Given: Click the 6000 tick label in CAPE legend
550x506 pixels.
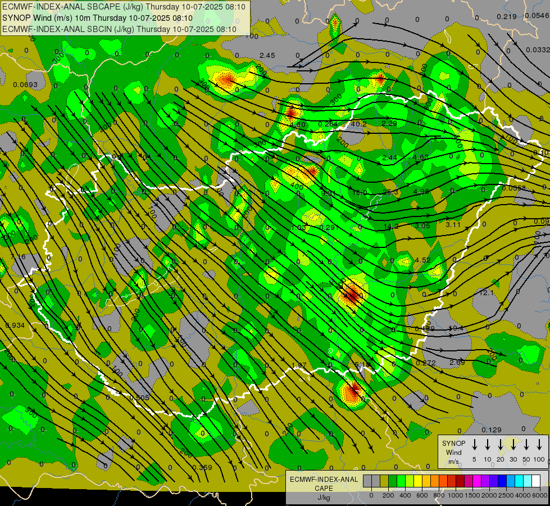Looking at the screenshot, I should point(541,495).
